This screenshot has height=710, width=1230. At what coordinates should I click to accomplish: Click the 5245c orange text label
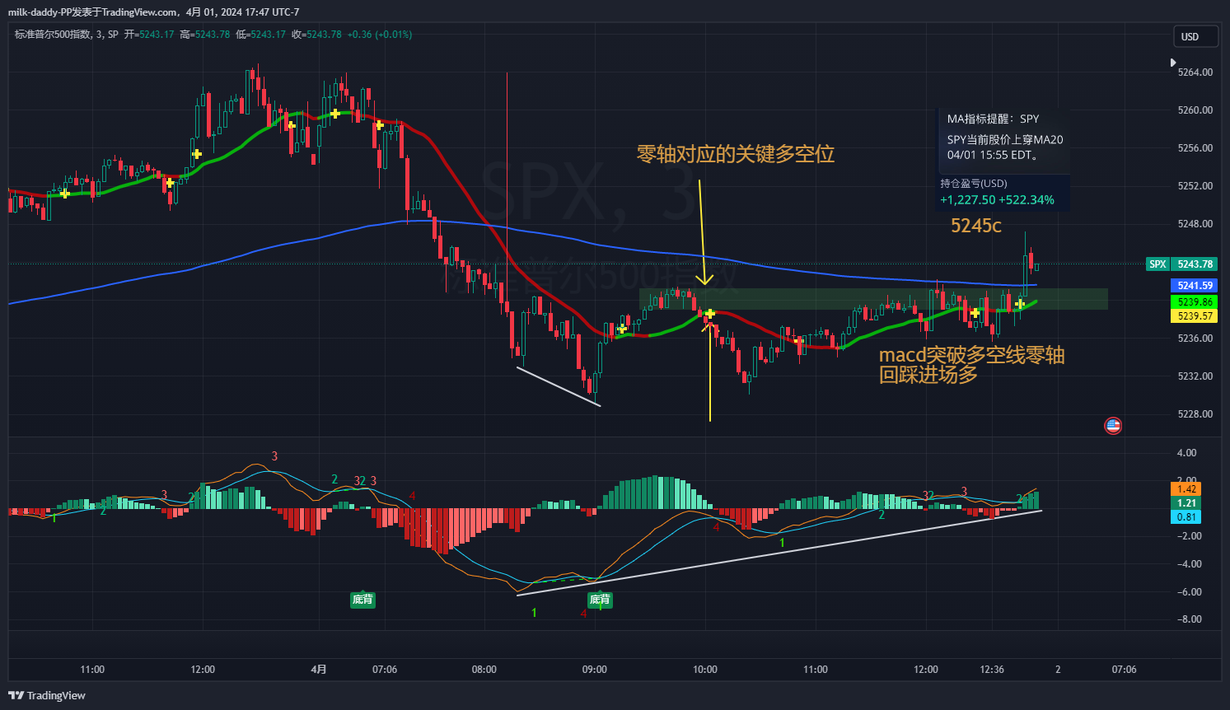point(975,226)
